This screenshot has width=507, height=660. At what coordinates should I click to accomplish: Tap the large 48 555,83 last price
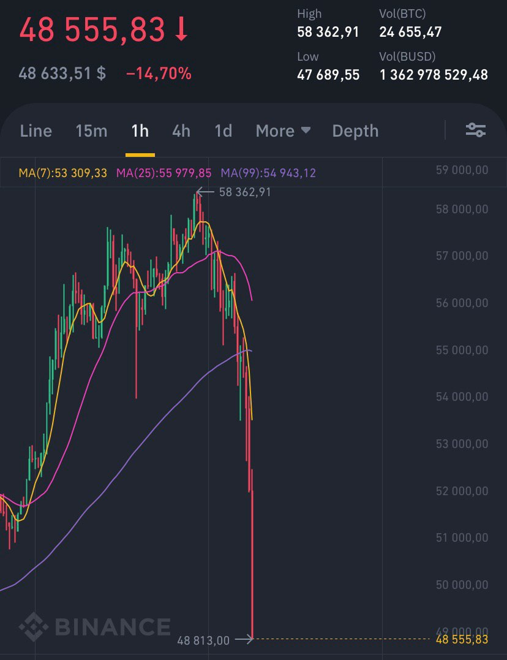pos(92,29)
